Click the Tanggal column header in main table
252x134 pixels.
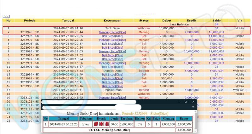[x=68, y=20]
